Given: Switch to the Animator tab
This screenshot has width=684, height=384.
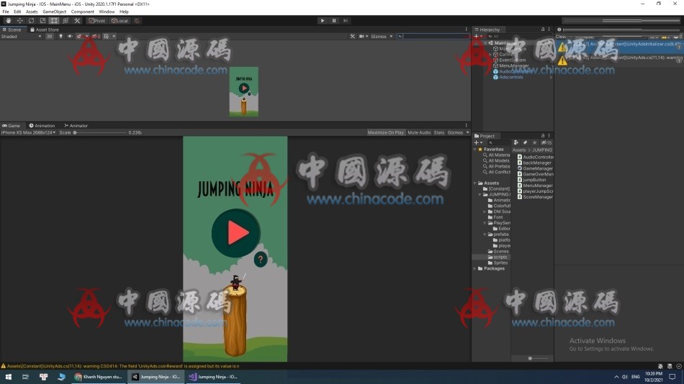Looking at the screenshot, I should pos(76,126).
